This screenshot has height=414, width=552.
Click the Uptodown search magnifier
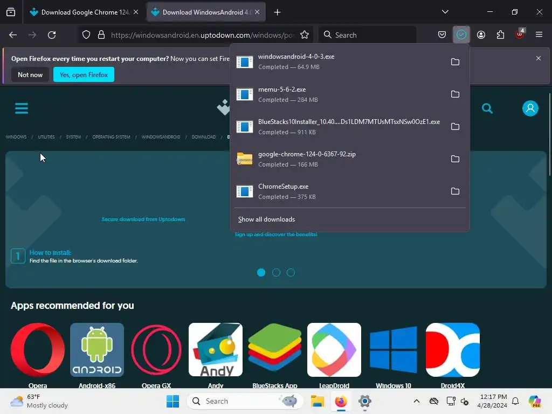487,108
